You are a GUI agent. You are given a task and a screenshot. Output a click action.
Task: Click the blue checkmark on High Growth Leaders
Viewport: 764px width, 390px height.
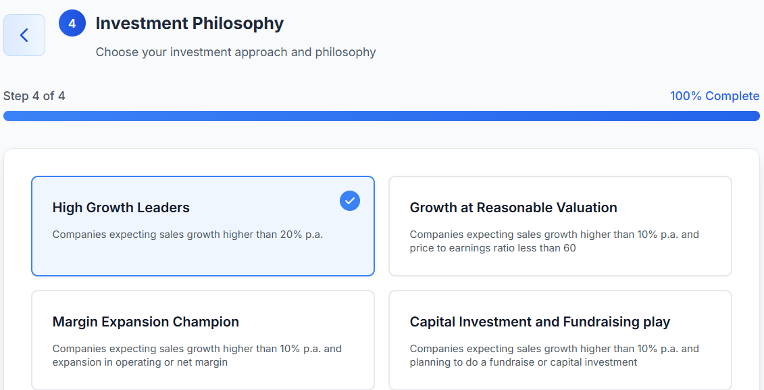click(x=350, y=200)
